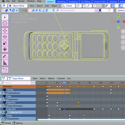
Task: Toggle the BlendKit bookmarks filter
Action: [100, 10]
